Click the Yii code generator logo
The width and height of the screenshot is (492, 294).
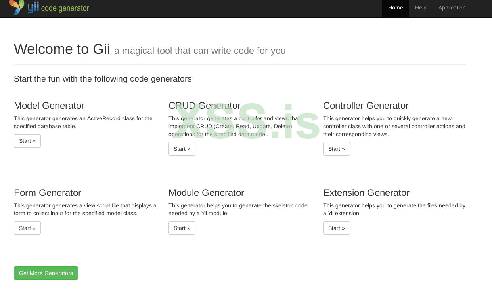click(x=49, y=8)
